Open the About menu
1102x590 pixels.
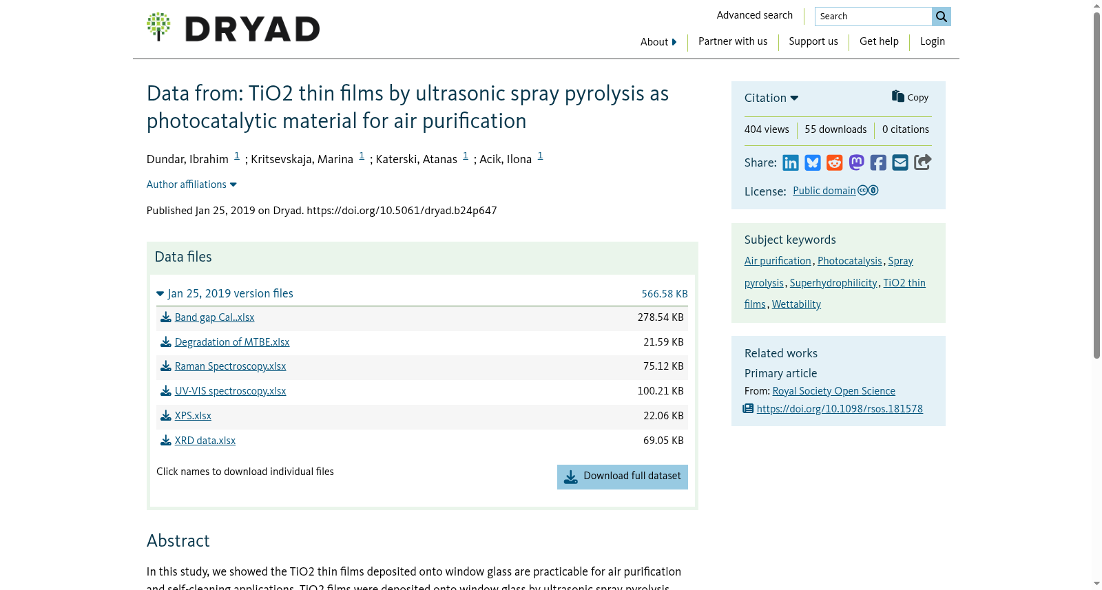pyautogui.click(x=658, y=42)
